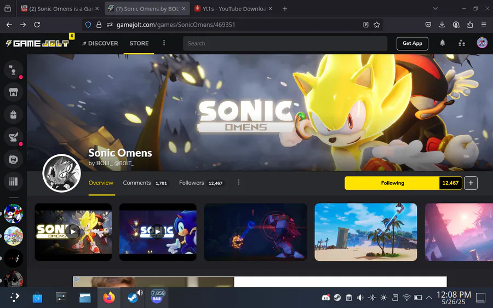Image resolution: width=493 pixels, height=308 pixels.
Task: Toggle reader view icon
Action: coord(366,25)
